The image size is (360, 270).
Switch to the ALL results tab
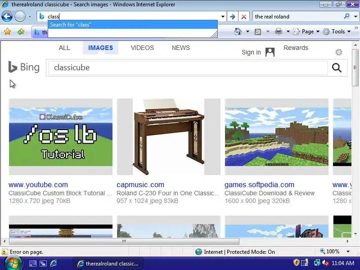[64, 48]
